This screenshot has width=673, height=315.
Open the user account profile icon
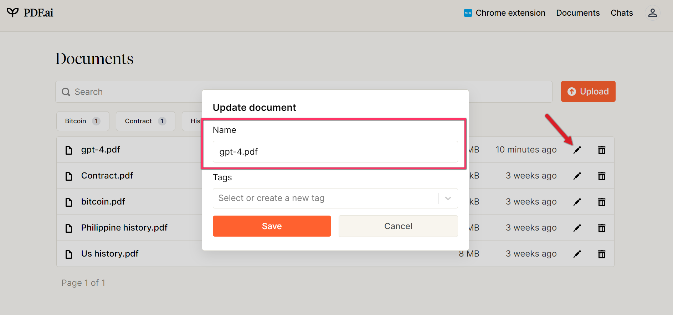point(652,13)
